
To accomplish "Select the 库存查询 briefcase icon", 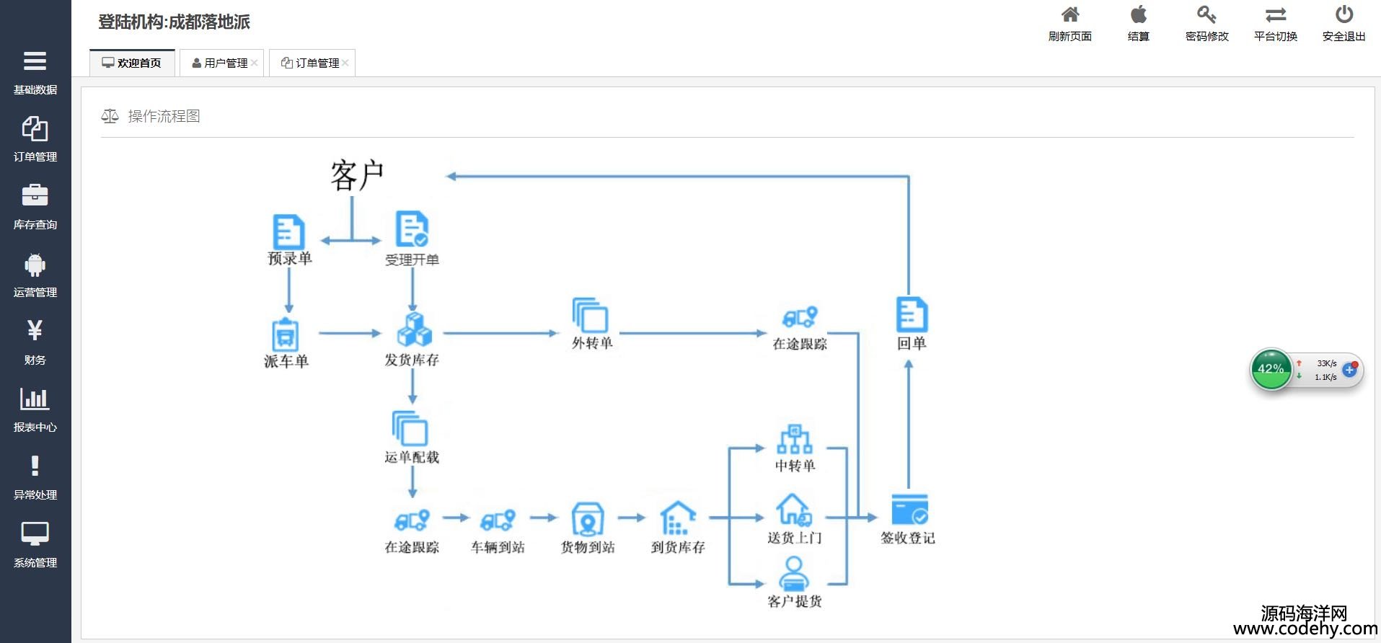I will pos(35,195).
